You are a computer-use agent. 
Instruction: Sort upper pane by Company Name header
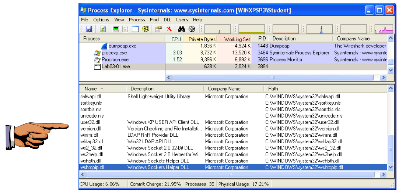(360, 39)
